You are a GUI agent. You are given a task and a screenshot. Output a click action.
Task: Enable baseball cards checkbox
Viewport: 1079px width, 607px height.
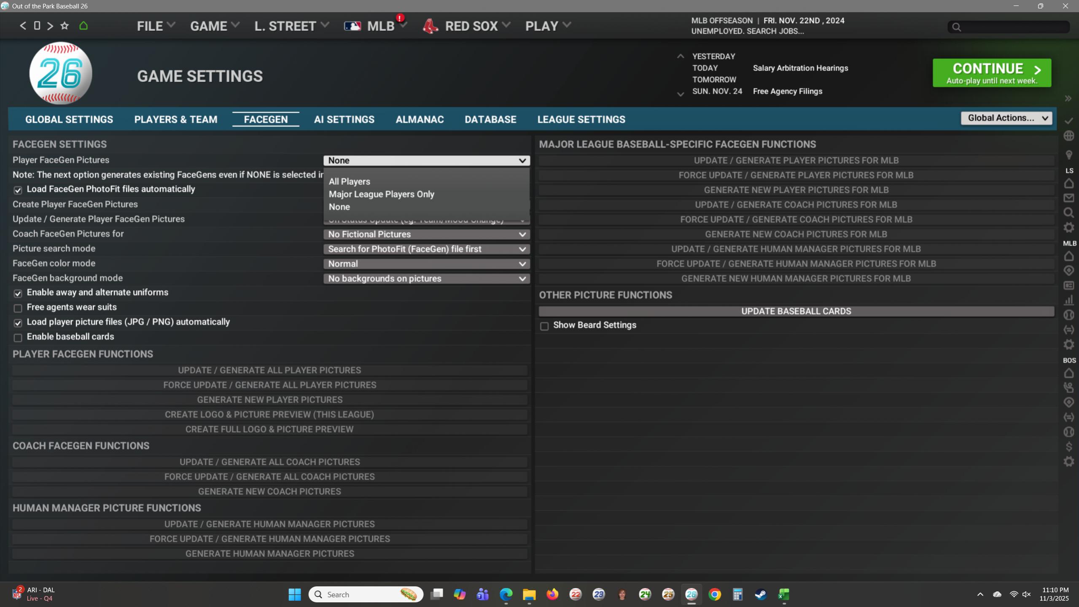coord(18,337)
